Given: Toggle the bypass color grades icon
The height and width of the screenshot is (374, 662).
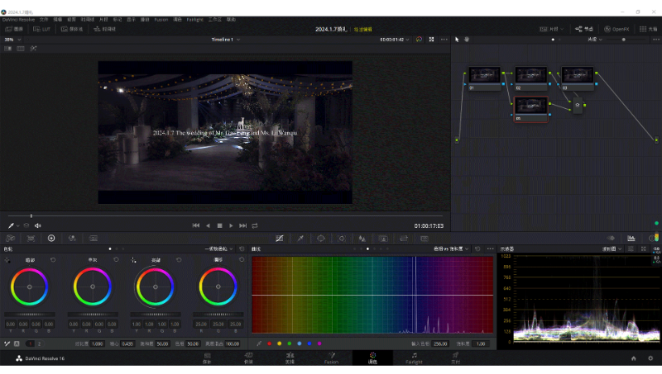Looking at the screenshot, I should click(x=419, y=40).
